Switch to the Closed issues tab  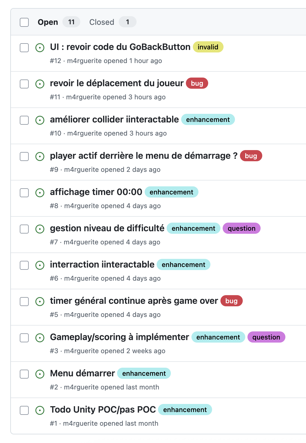(102, 22)
